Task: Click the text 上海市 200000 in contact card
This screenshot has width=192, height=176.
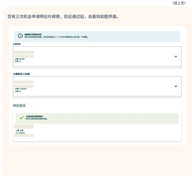Action: click(20, 89)
